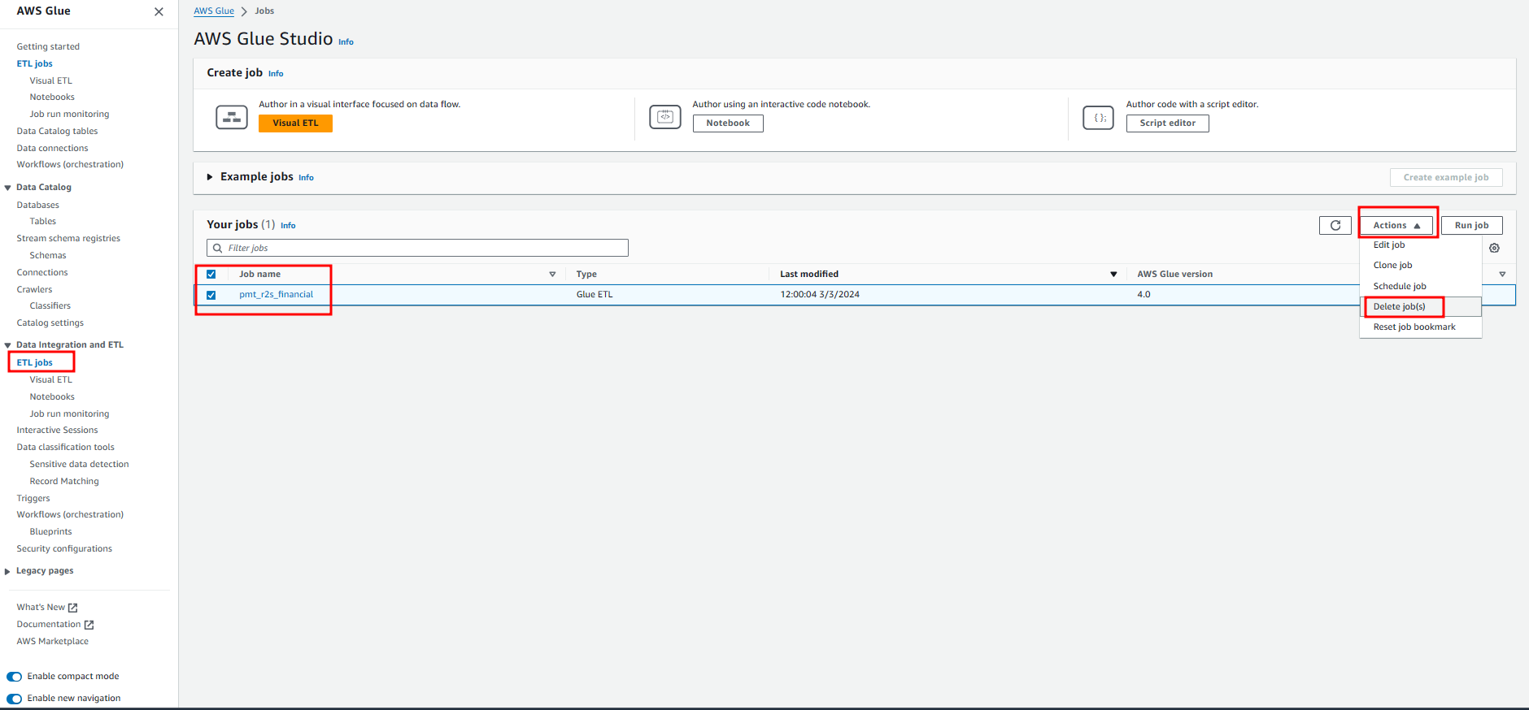Open Triggers in sidebar
1529x710 pixels.
33,499
